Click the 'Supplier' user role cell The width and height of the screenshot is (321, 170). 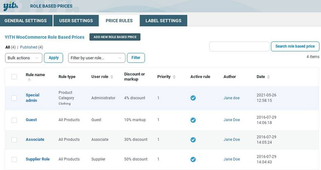tap(98, 159)
